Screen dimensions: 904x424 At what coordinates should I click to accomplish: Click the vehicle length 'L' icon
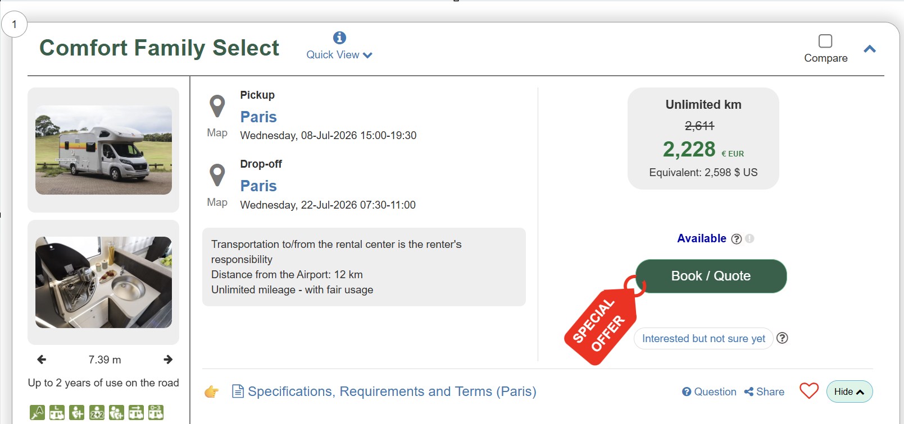[x=57, y=412]
